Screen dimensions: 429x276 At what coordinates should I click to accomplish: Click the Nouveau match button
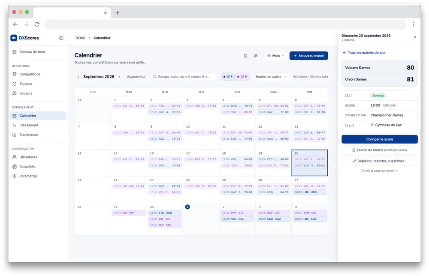point(308,56)
